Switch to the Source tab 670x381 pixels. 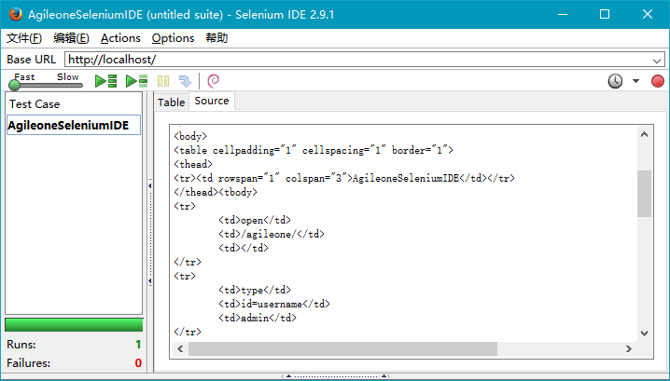pyautogui.click(x=212, y=101)
